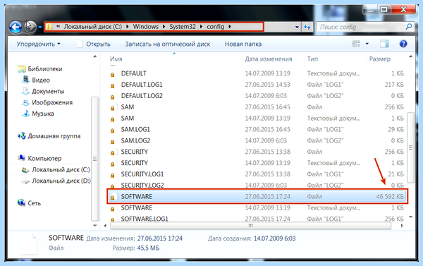Expand the arrow after config breadcrumb
Image resolution: width=423 pixels, height=266 pixels.
[x=230, y=27]
